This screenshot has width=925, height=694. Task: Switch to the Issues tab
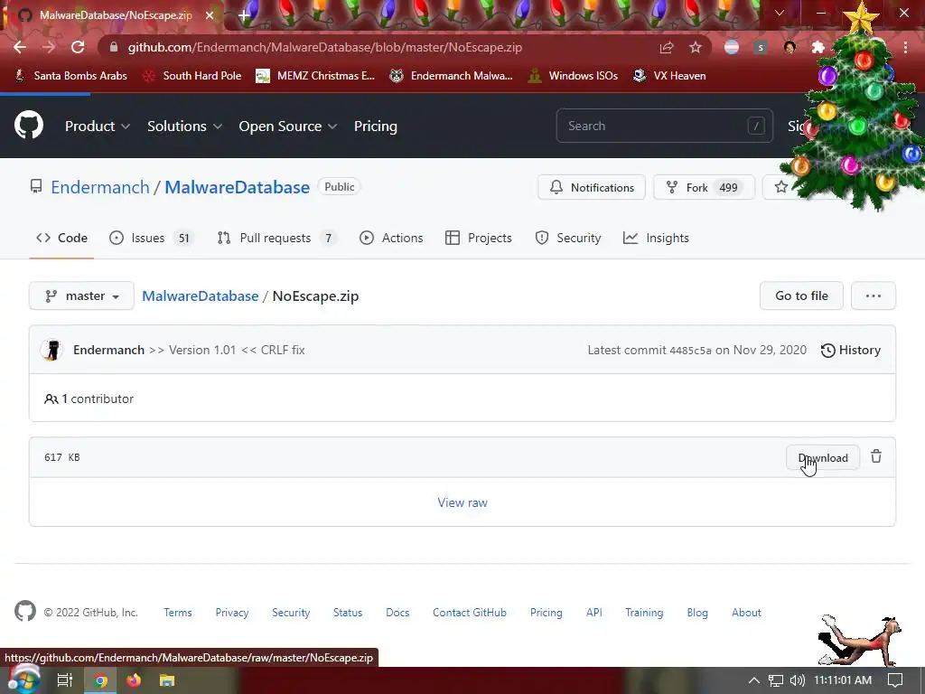[151, 238]
